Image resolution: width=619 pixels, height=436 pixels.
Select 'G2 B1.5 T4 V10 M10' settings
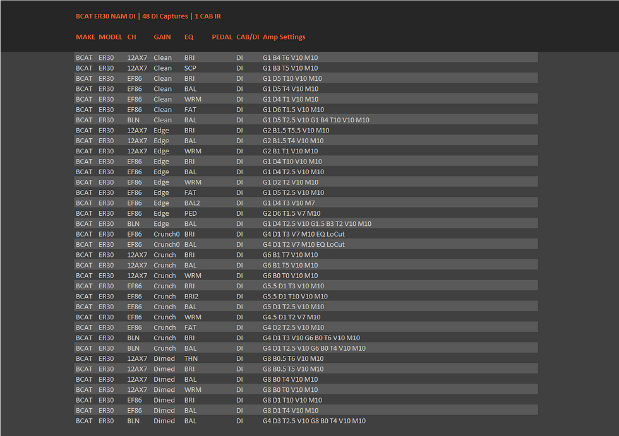(293, 141)
